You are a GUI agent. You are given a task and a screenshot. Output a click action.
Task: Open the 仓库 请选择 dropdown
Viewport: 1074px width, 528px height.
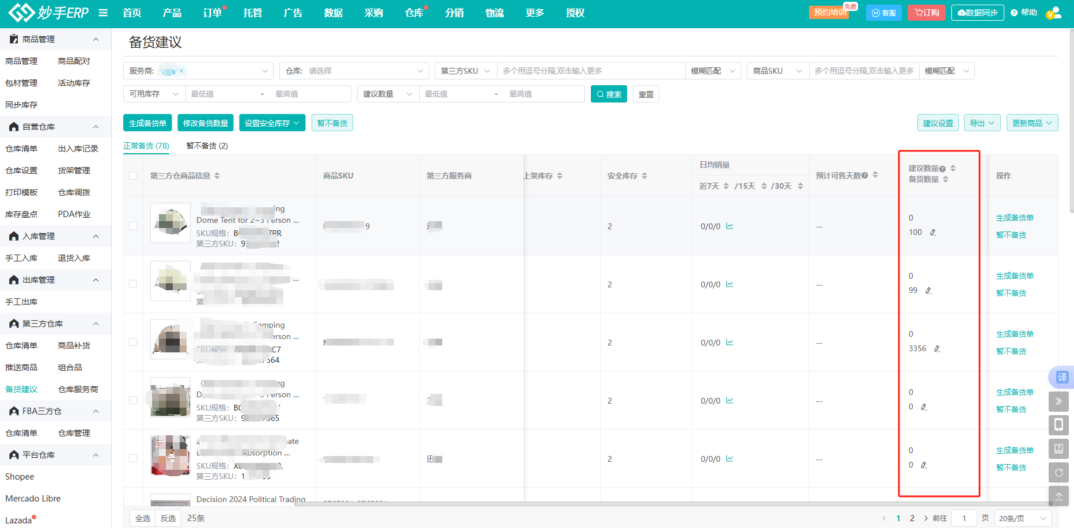(354, 71)
